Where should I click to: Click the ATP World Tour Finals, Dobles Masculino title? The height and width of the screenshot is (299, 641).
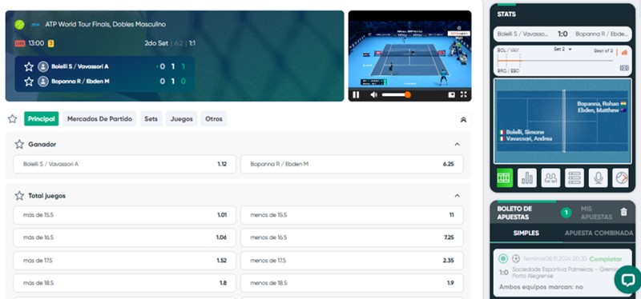pos(106,25)
